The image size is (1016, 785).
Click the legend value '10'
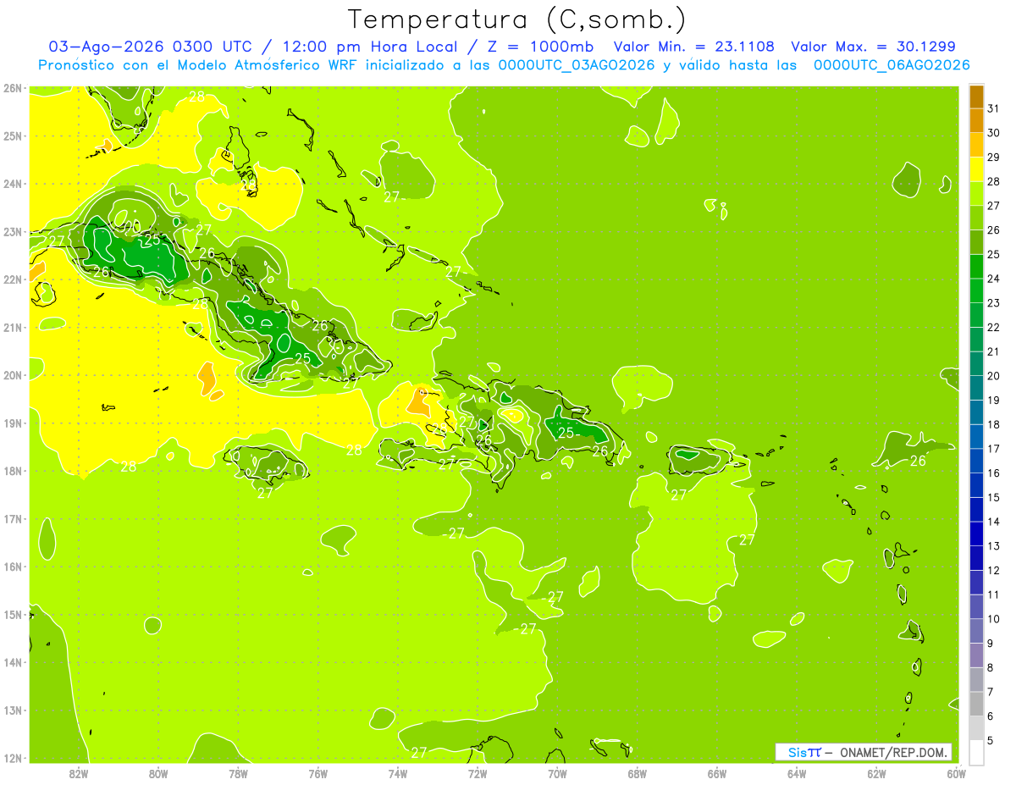pyautogui.click(x=993, y=619)
